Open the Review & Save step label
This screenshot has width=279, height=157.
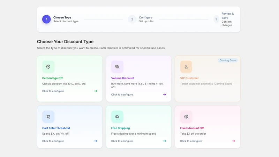[x=228, y=16]
